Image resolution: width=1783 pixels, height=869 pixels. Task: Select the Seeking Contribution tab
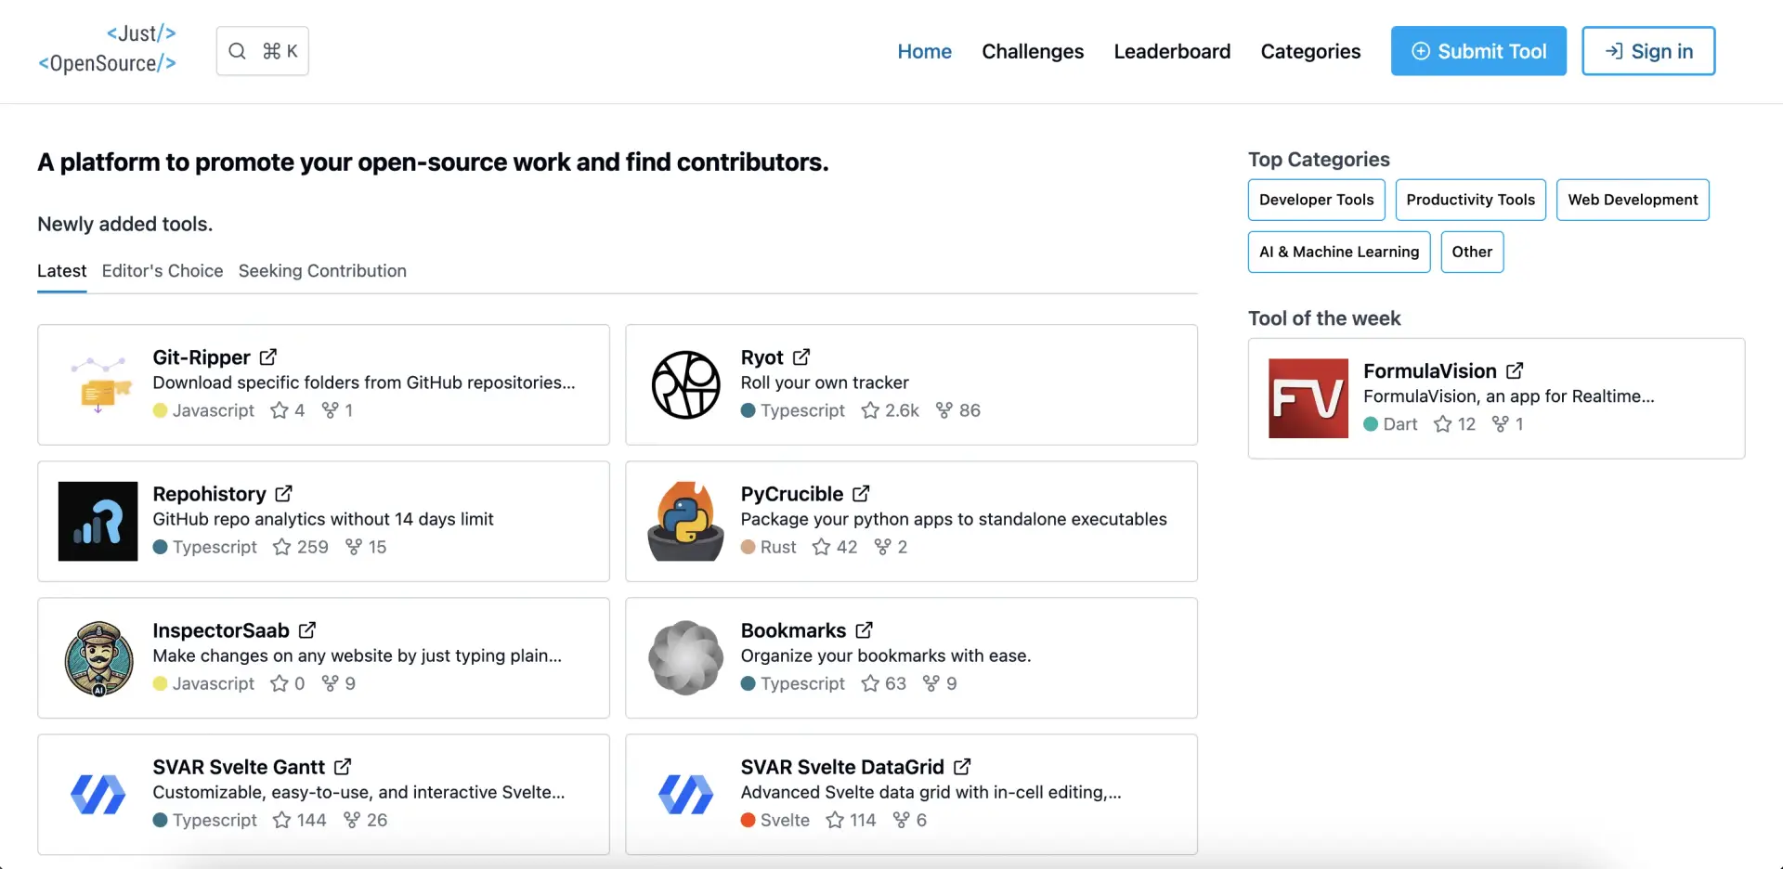[x=322, y=270]
